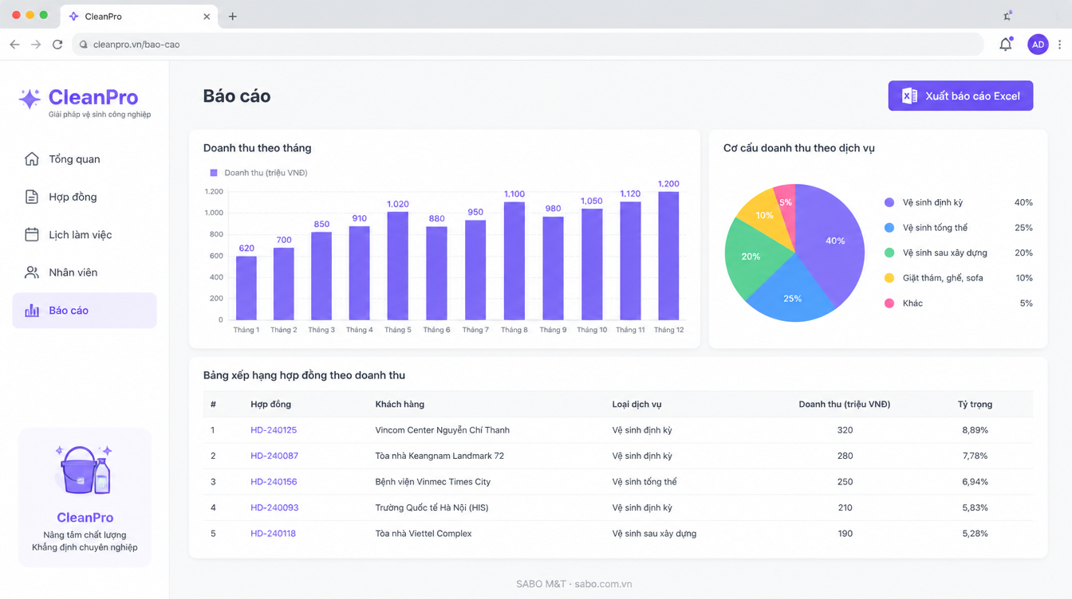
Task: Click customer Vincom Center Nguyễn Chí Thanh
Action: tap(442, 430)
